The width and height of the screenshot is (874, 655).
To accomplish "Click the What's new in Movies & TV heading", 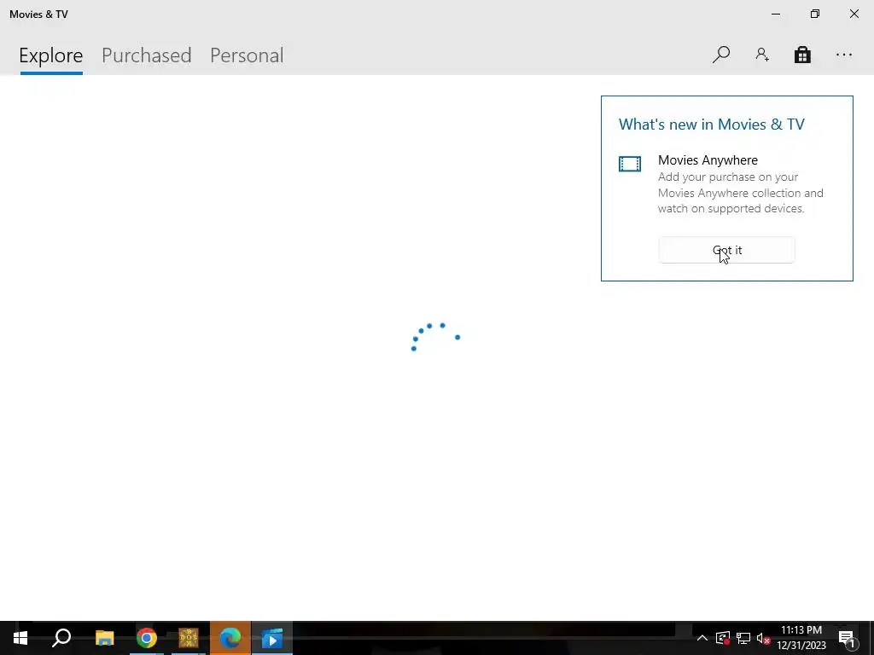I will click(712, 125).
